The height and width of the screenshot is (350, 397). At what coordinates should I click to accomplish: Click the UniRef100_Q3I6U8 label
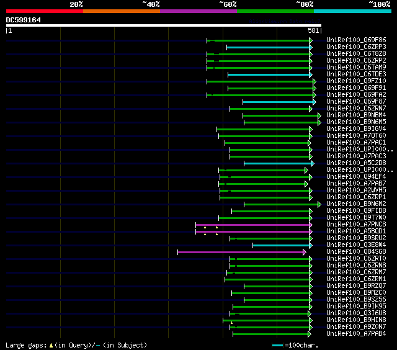[x=356, y=313]
